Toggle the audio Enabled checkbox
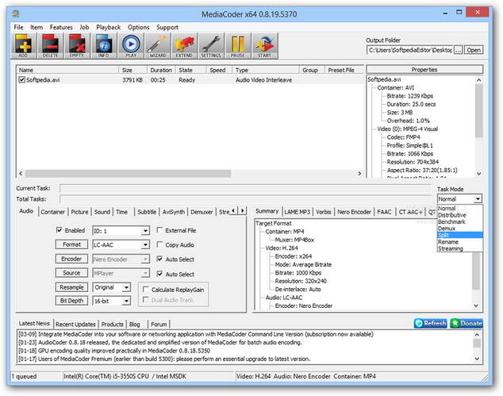503x396 pixels. 59,230
